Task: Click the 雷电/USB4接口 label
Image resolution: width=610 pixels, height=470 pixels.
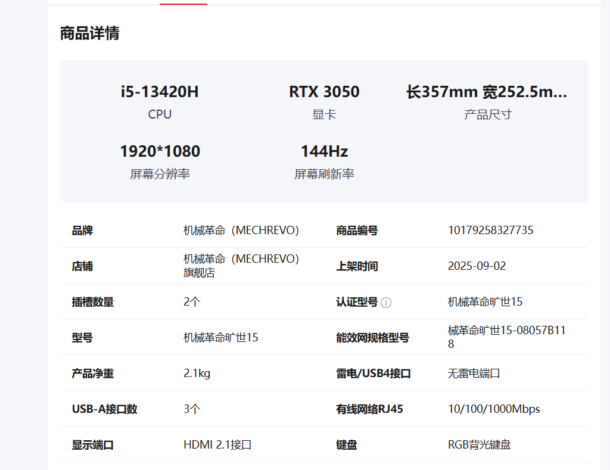Action: coord(374,373)
